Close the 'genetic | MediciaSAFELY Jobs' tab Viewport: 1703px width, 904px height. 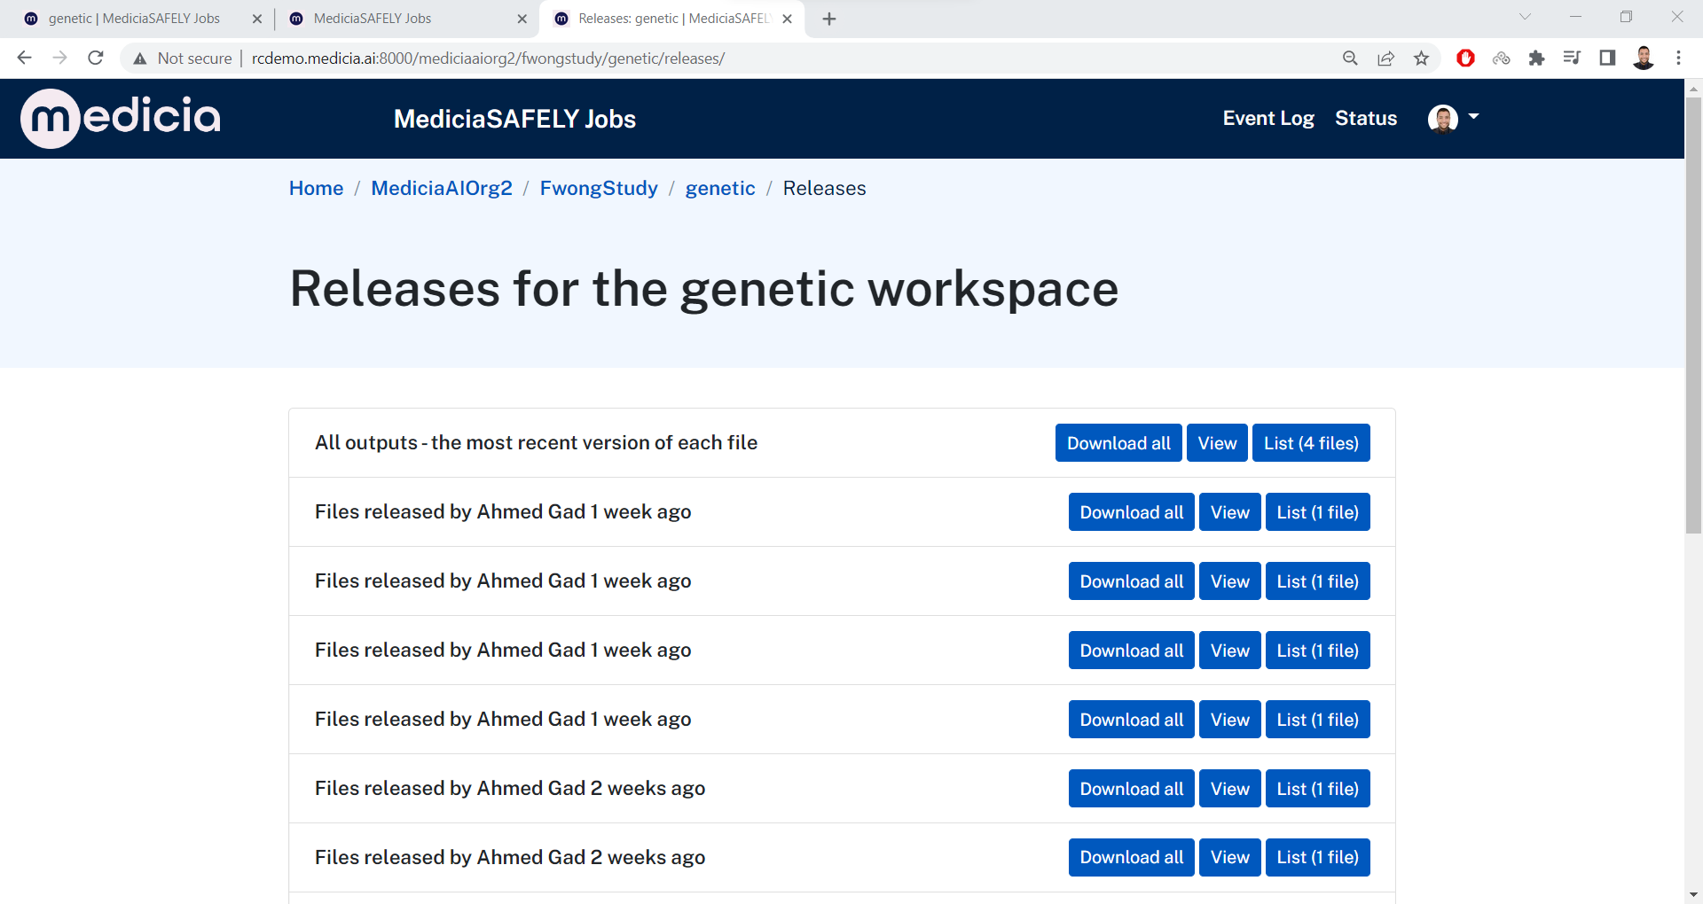(x=257, y=19)
